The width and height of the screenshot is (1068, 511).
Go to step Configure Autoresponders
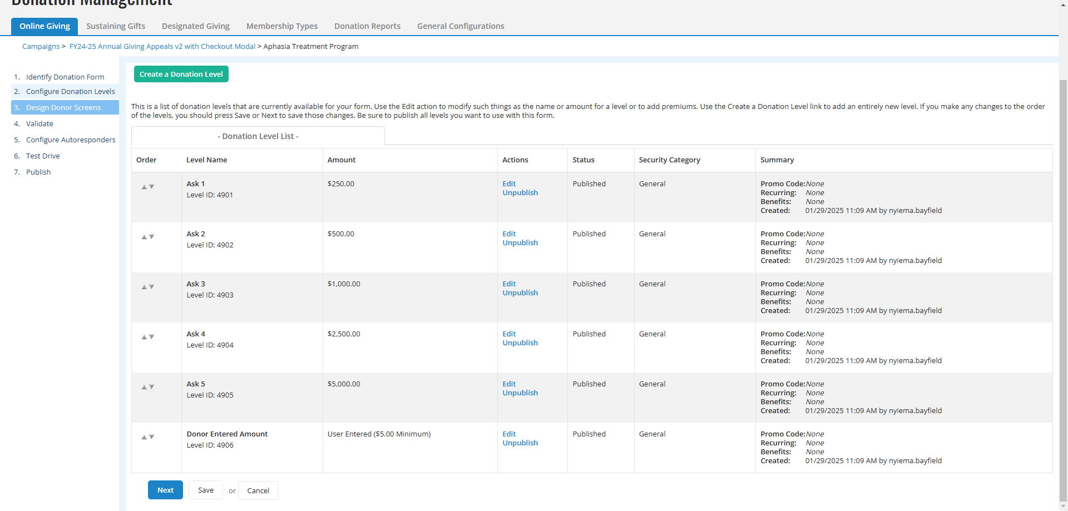coord(71,140)
